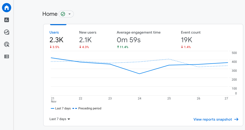Viewport: 245px width, 130px height.
Task: Click the Last 7 days legend entry
Action: point(61,108)
